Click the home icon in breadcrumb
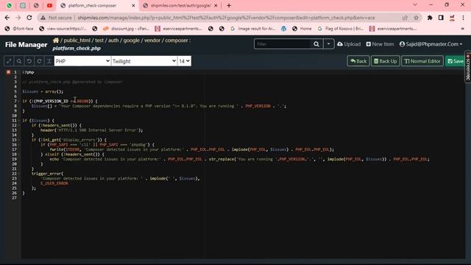The image size is (471, 265). 56,40
